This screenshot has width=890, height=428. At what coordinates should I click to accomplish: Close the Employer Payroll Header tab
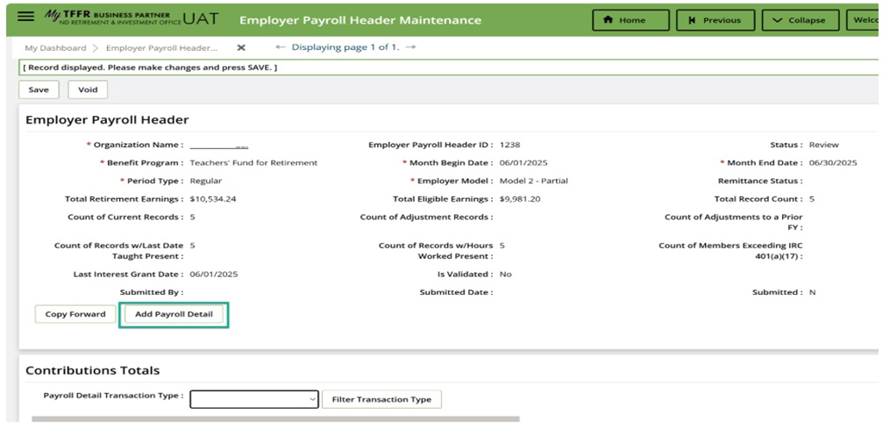[241, 47]
